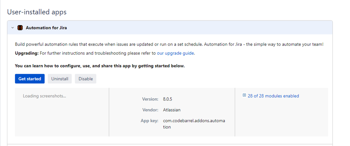Image resolution: width=350 pixels, height=146 pixels.
Task: Click the vendor value Atlassian
Action: (172, 110)
